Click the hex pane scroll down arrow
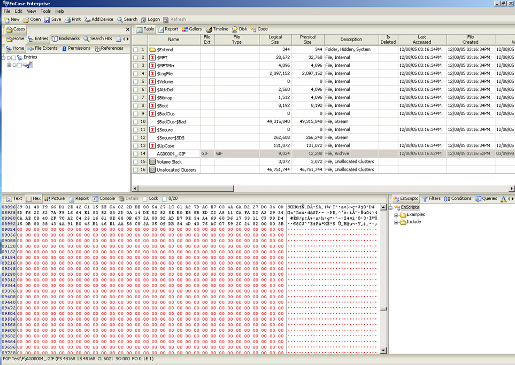Viewport: 515px width, 365px height. [x=383, y=351]
